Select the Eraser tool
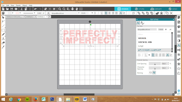 3,43
